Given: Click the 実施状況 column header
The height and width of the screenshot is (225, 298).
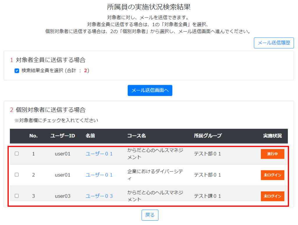Looking at the screenshot, I should [272, 136].
